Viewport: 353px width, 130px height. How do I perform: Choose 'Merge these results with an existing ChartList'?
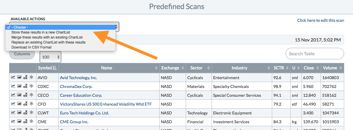pos(47,37)
